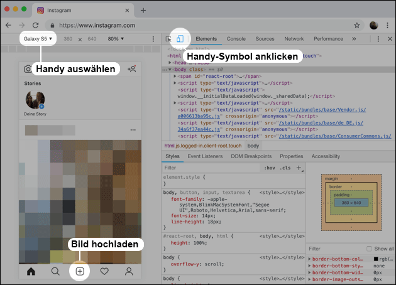Toggle the device toolbar phone icon

pyautogui.click(x=180, y=39)
